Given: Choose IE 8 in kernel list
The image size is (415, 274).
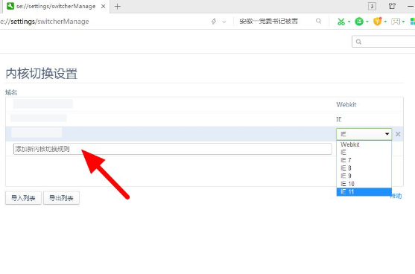Looking at the screenshot, I should (364, 168).
